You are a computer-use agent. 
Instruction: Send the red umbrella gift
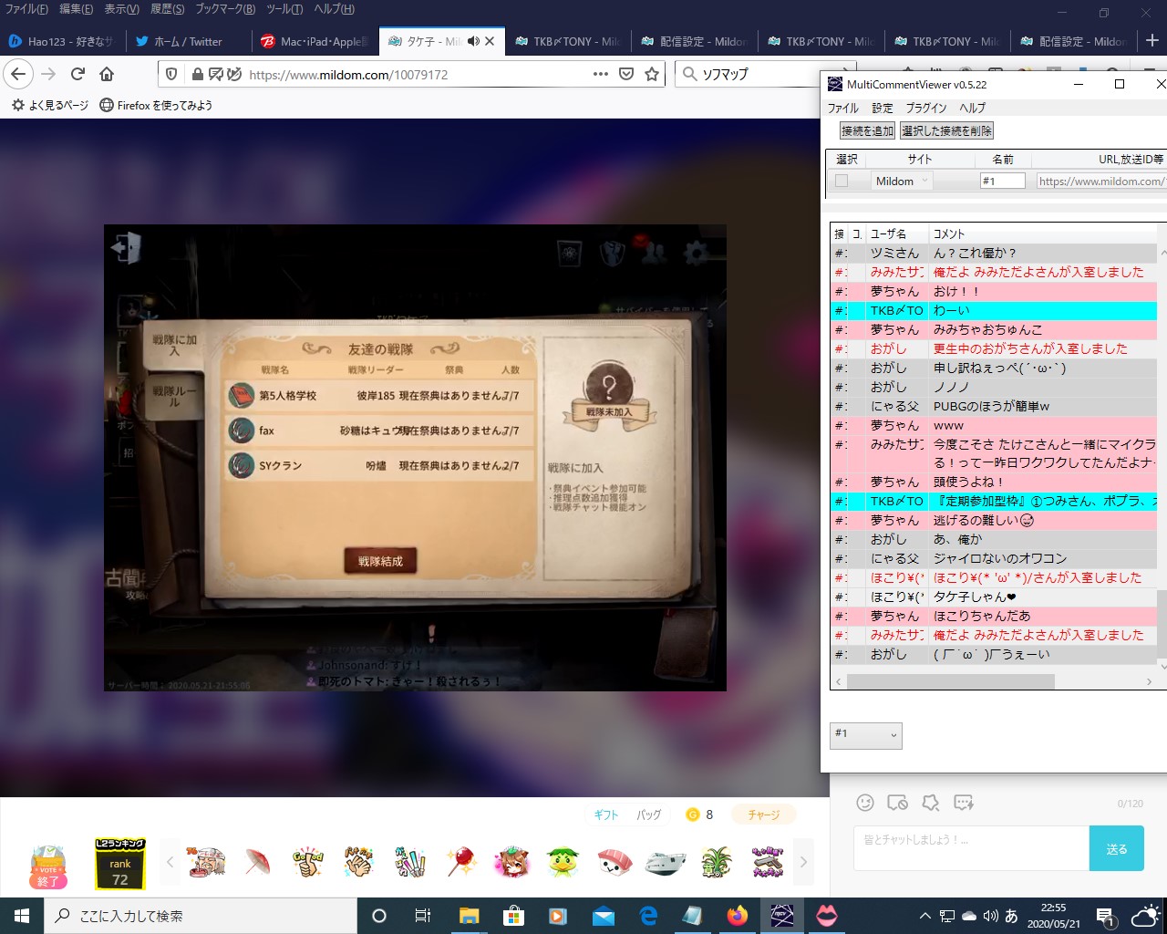tap(258, 861)
